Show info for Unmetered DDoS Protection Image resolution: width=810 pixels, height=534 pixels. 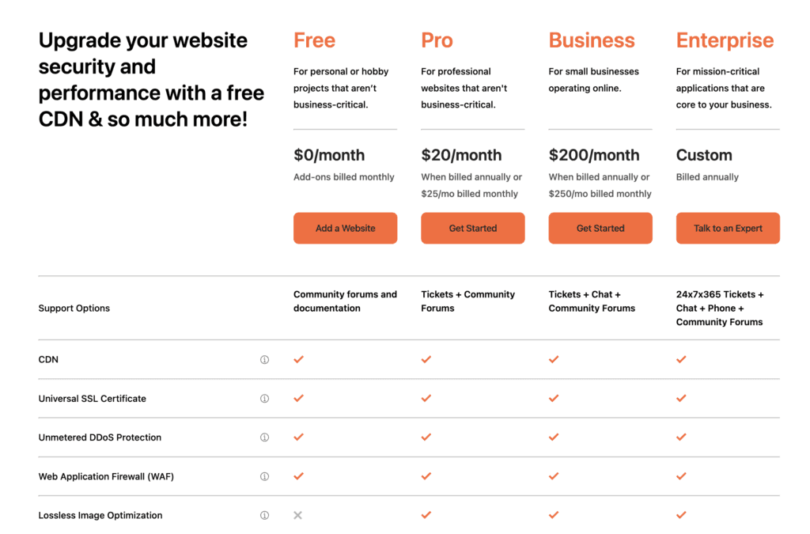(x=264, y=437)
